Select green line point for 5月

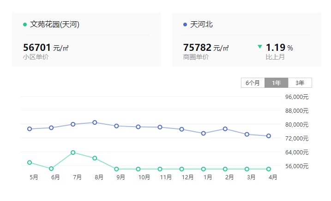(30, 163)
